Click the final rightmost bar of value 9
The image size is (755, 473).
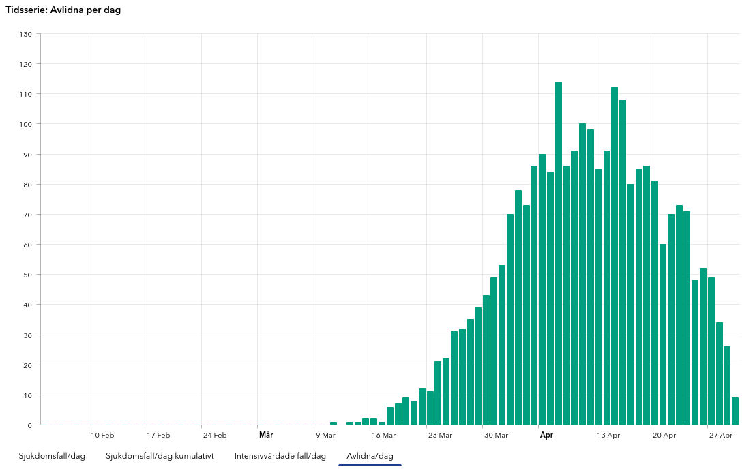pyautogui.click(x=735, y=412)
